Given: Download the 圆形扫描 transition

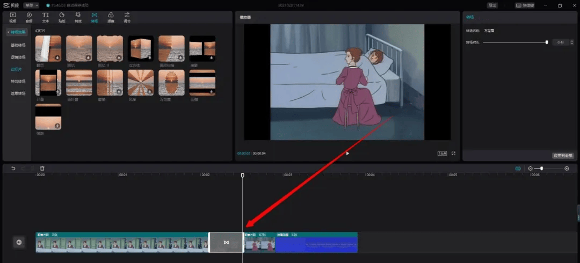Looking at the screenshot, I should click(x=180, y=58).
